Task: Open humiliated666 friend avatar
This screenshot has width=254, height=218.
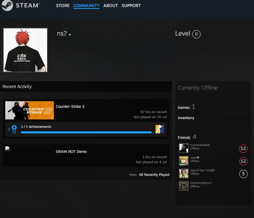Action: (184, 148)
